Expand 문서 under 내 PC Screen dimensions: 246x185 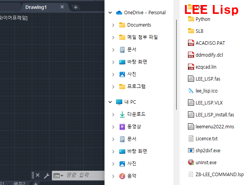pyautogui.click(x=113, y=139)
